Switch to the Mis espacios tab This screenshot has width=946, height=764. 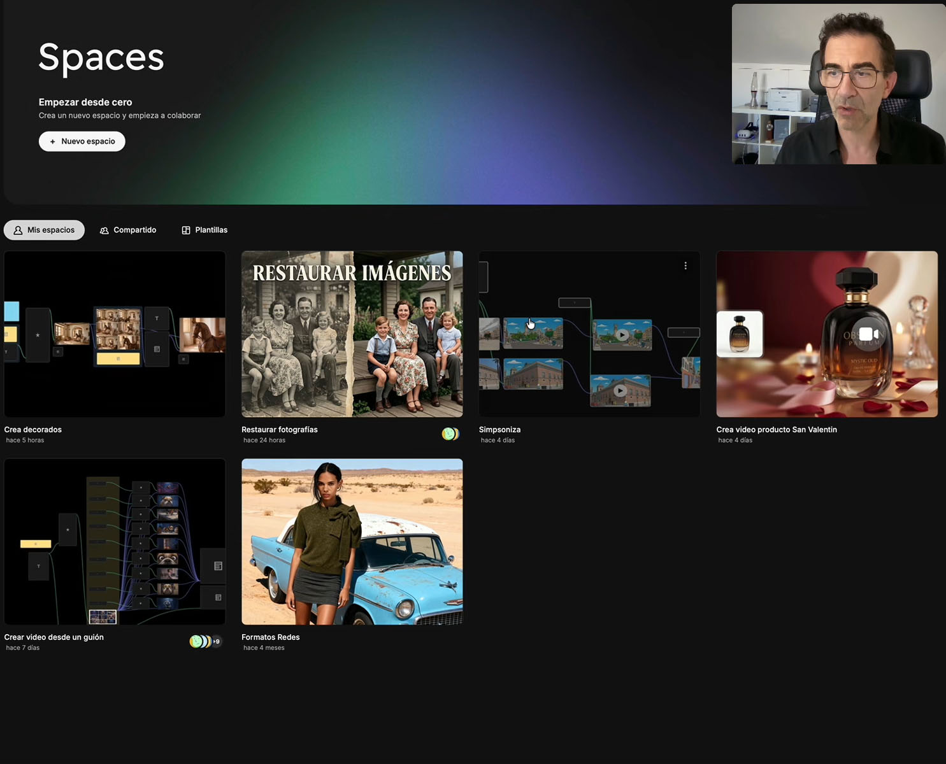coord(44,230)
